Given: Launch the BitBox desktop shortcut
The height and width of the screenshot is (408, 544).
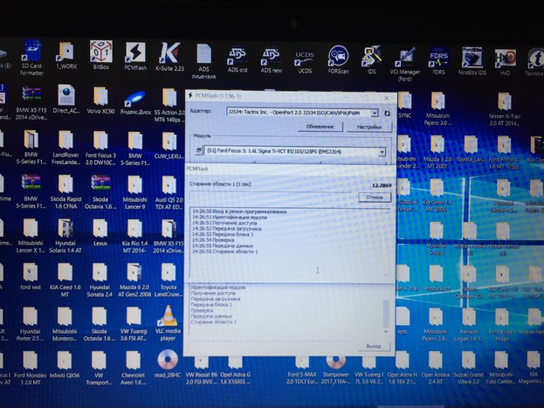Looking at the screenshot, I should (101, 52).
